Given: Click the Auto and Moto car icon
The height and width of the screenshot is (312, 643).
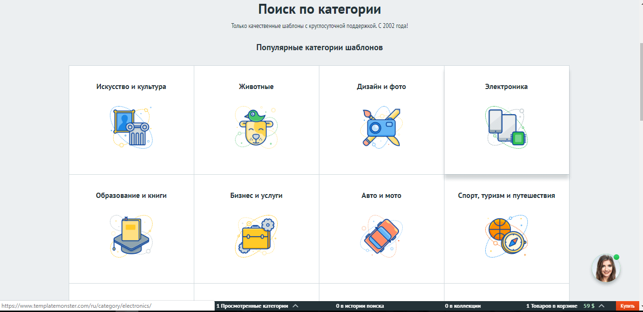Looking at the screenshot, I should point(381,236).
